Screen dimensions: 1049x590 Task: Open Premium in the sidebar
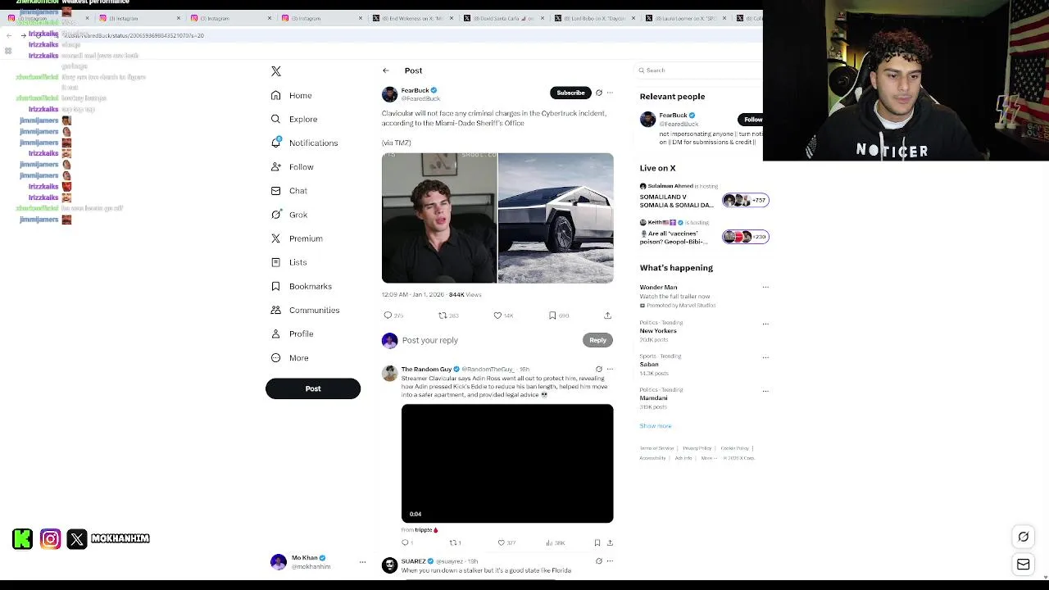pyautogui.click(x=297, y=238)
